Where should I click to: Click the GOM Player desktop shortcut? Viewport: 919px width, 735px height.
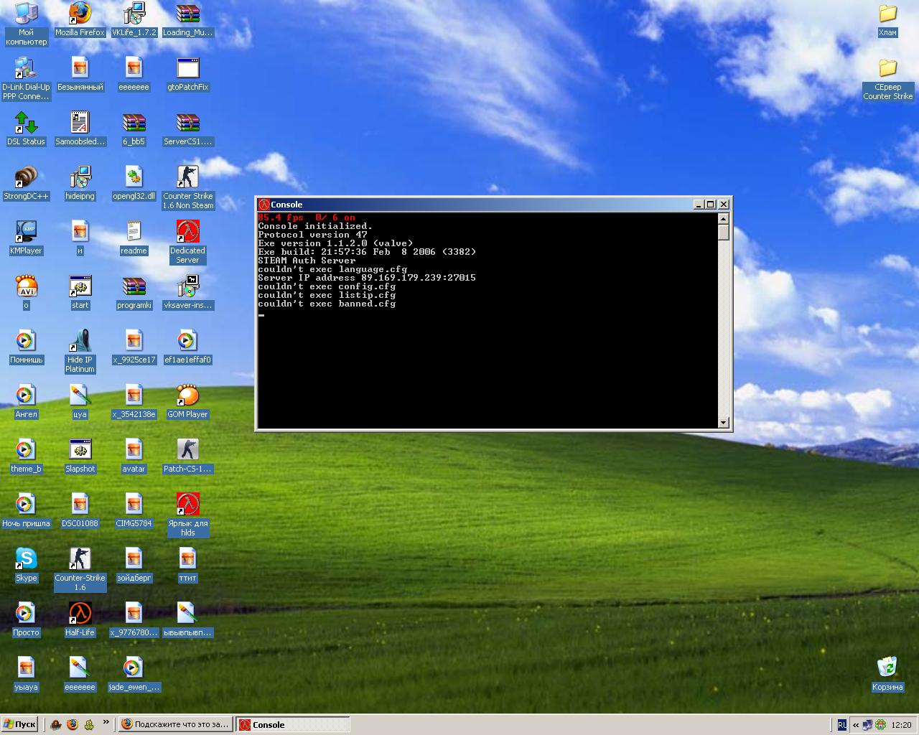click(187, 401)
